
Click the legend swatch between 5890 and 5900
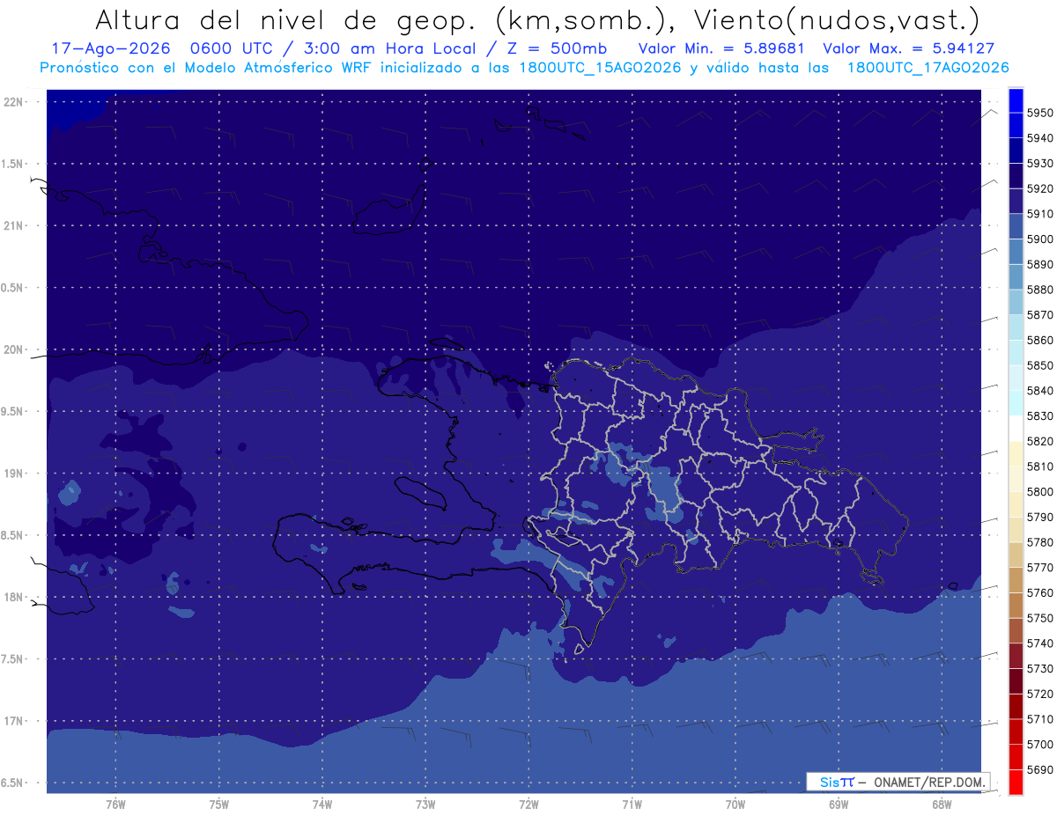click(1016, 252)
